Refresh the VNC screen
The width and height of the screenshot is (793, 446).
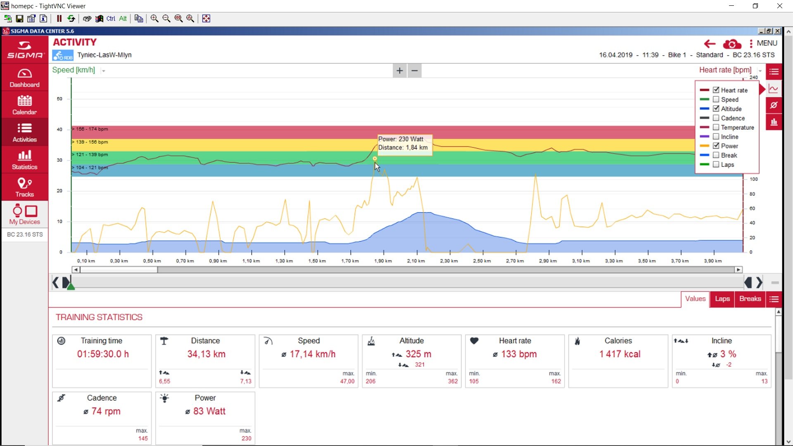(x=71, y=19)
